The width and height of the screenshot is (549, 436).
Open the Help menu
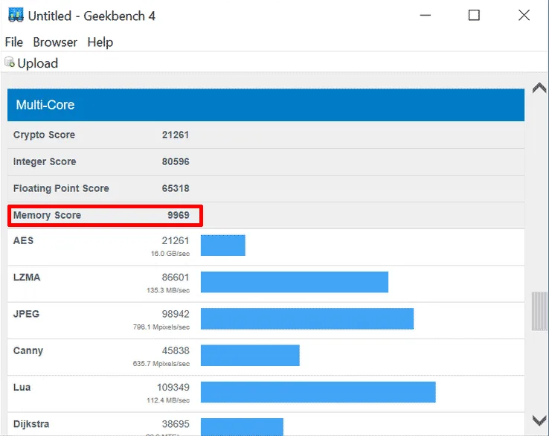[x=100, y=42]
